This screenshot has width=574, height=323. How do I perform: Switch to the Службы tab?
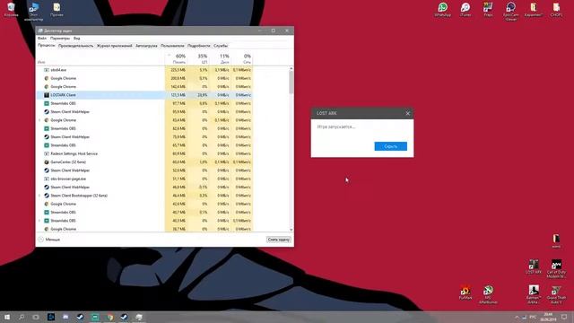coord(221,46)
